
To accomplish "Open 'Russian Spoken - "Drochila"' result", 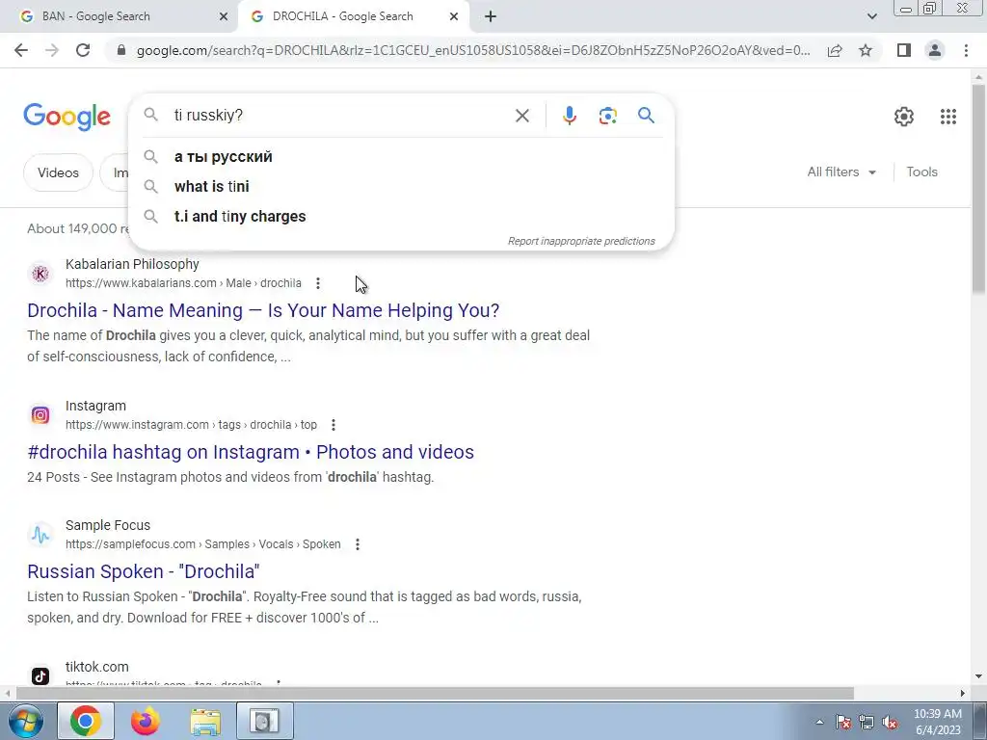I will pos(144,571).
